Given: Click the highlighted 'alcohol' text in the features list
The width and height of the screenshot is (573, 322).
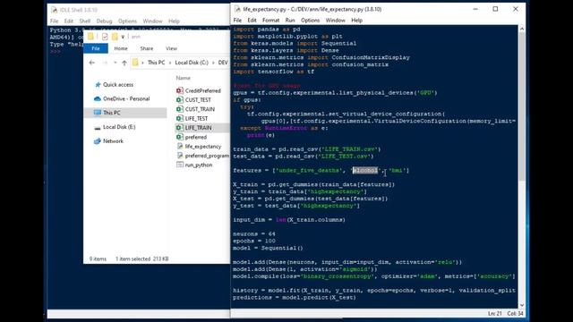Looking at the screenshot, I should [364, 171].
